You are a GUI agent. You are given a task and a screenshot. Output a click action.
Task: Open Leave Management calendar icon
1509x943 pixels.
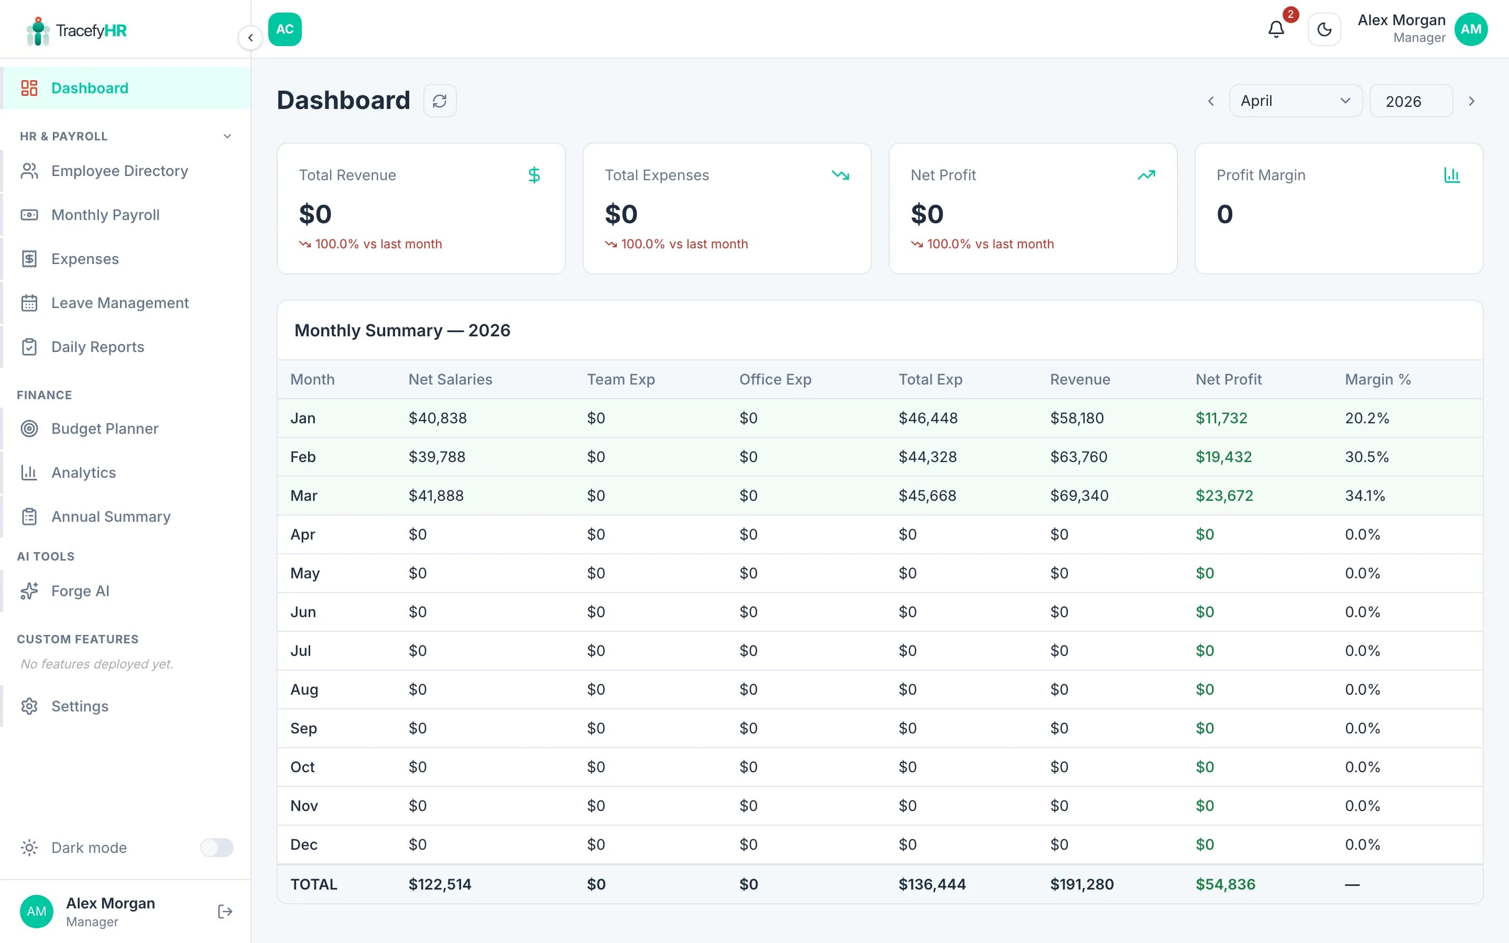point(29,302)
